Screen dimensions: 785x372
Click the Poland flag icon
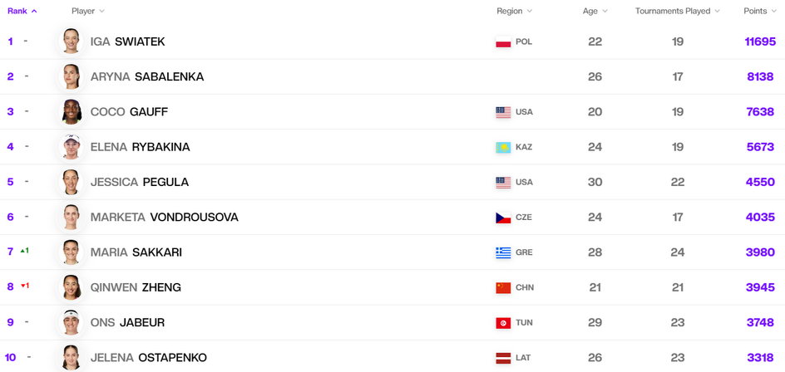[503, 42]
